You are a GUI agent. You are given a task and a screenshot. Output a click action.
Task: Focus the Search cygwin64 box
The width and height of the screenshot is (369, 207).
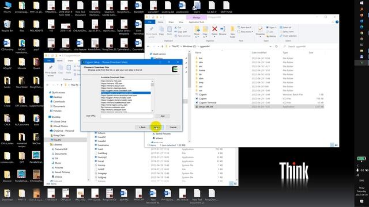click(310, 47)
